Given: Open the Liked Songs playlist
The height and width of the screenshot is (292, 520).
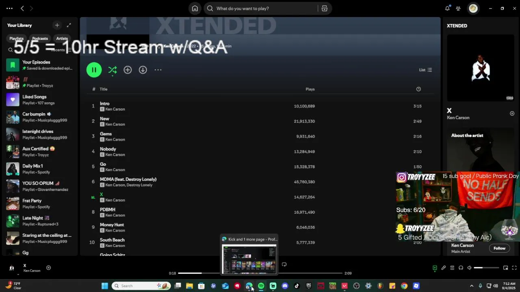Looking at the screenshot, I should coord(40,100).
